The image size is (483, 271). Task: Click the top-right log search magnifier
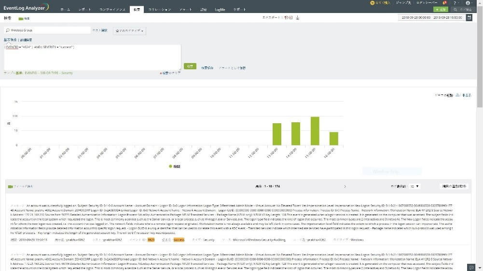455,10
